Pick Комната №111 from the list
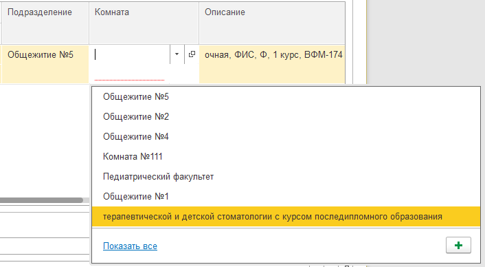Image resolution: width=485 pixels, height=267 pixels. coord(286,156)
